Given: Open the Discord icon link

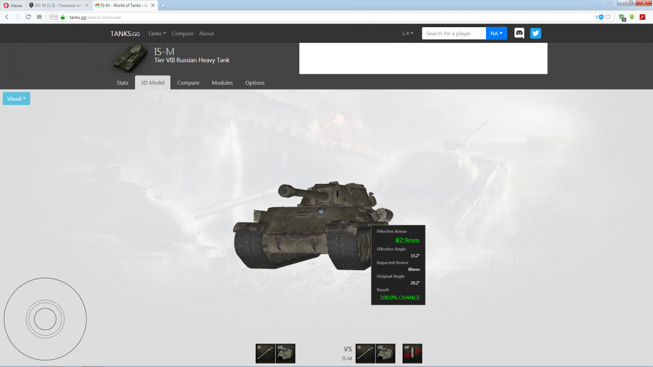Looking at the screenshot, I should (x=519, y=33).
